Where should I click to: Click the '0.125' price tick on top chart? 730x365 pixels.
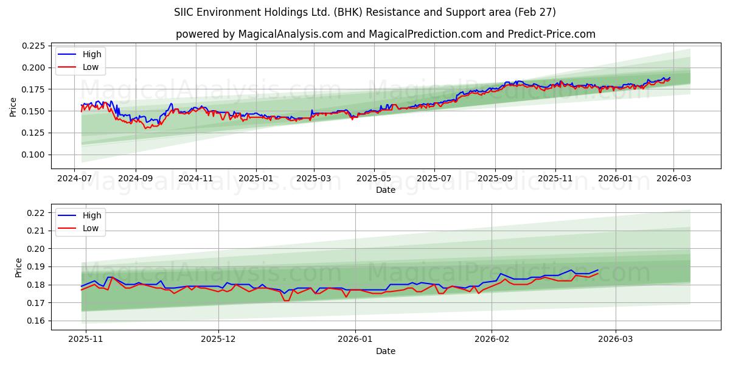pos(34,133)
